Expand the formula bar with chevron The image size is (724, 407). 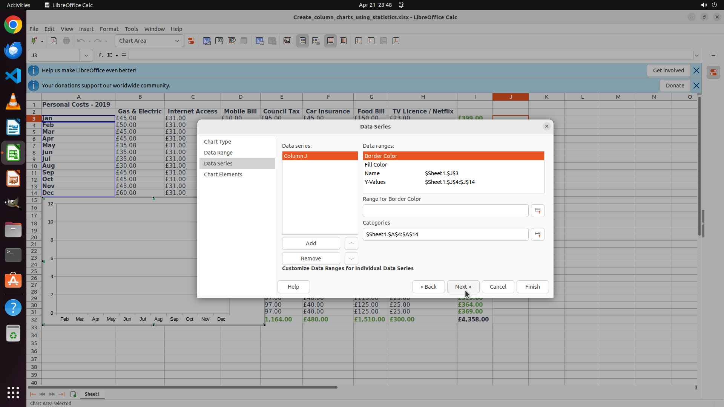click(697, 55)
